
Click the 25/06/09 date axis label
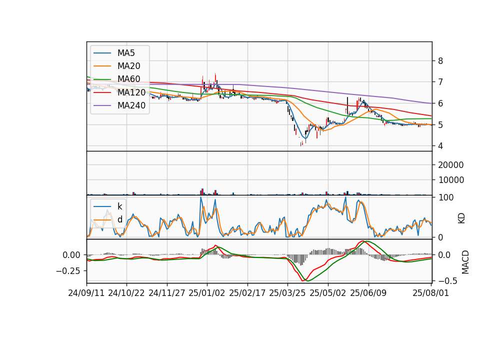tap(368, 293)
